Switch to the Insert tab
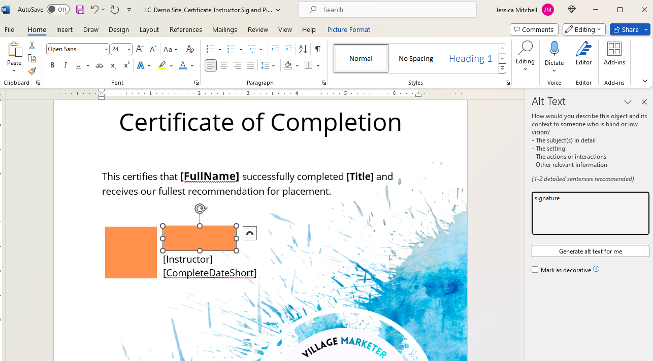The height and width of the screenshot is (361, 653). tap(64, 29)
